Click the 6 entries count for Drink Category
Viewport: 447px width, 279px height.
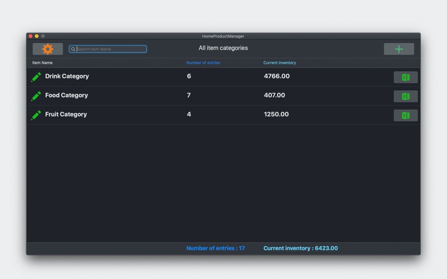point(189,76)
